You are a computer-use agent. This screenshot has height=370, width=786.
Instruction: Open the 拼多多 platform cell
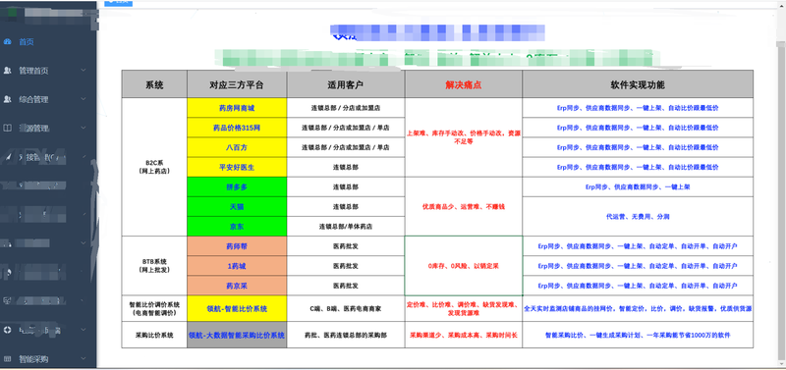[237, 186]
